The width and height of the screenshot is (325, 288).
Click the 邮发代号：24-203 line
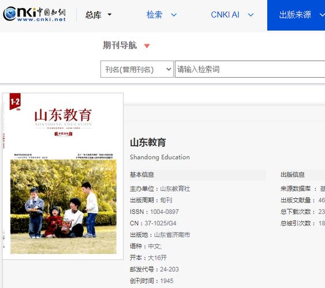coord(154,269)
